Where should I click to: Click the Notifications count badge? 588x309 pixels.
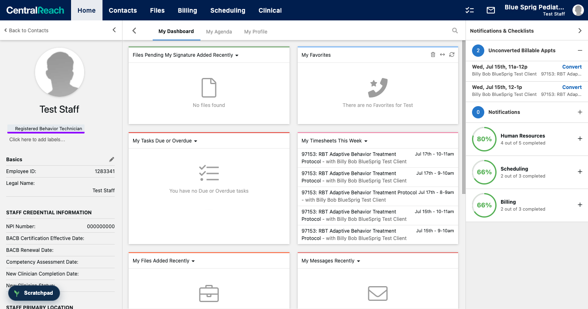(x=479, y=112)
